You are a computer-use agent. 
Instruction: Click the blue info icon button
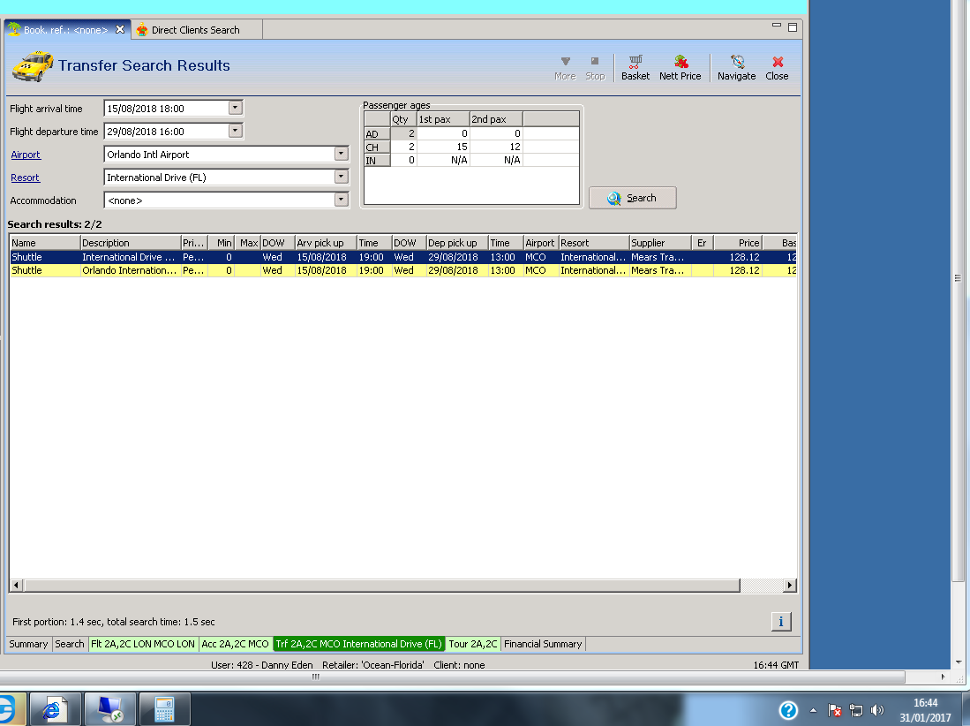781,622
